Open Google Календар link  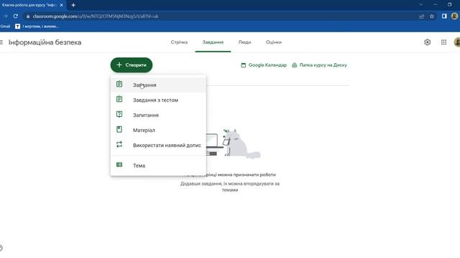pyautogui.click(x=264, y=65)
